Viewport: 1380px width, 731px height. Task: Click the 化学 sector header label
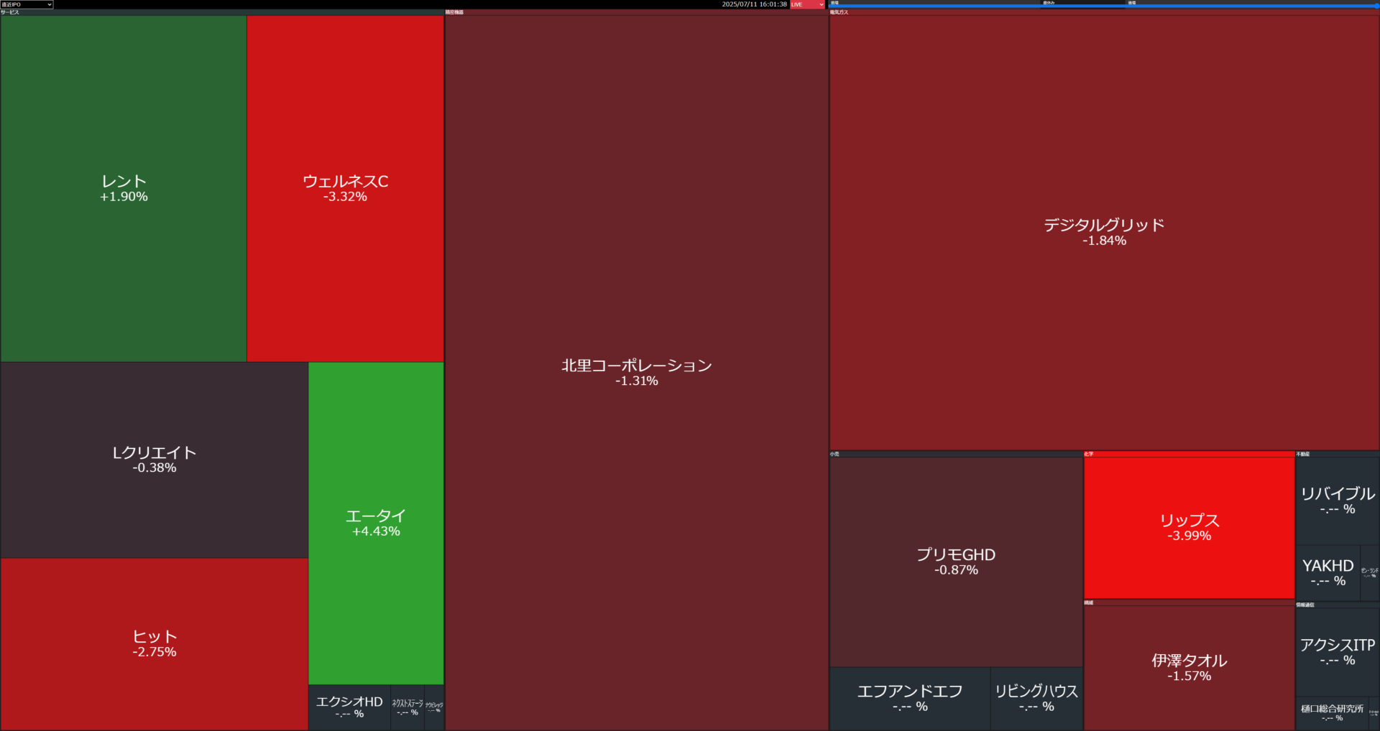pyautogui.click(x=1089, y=454)
